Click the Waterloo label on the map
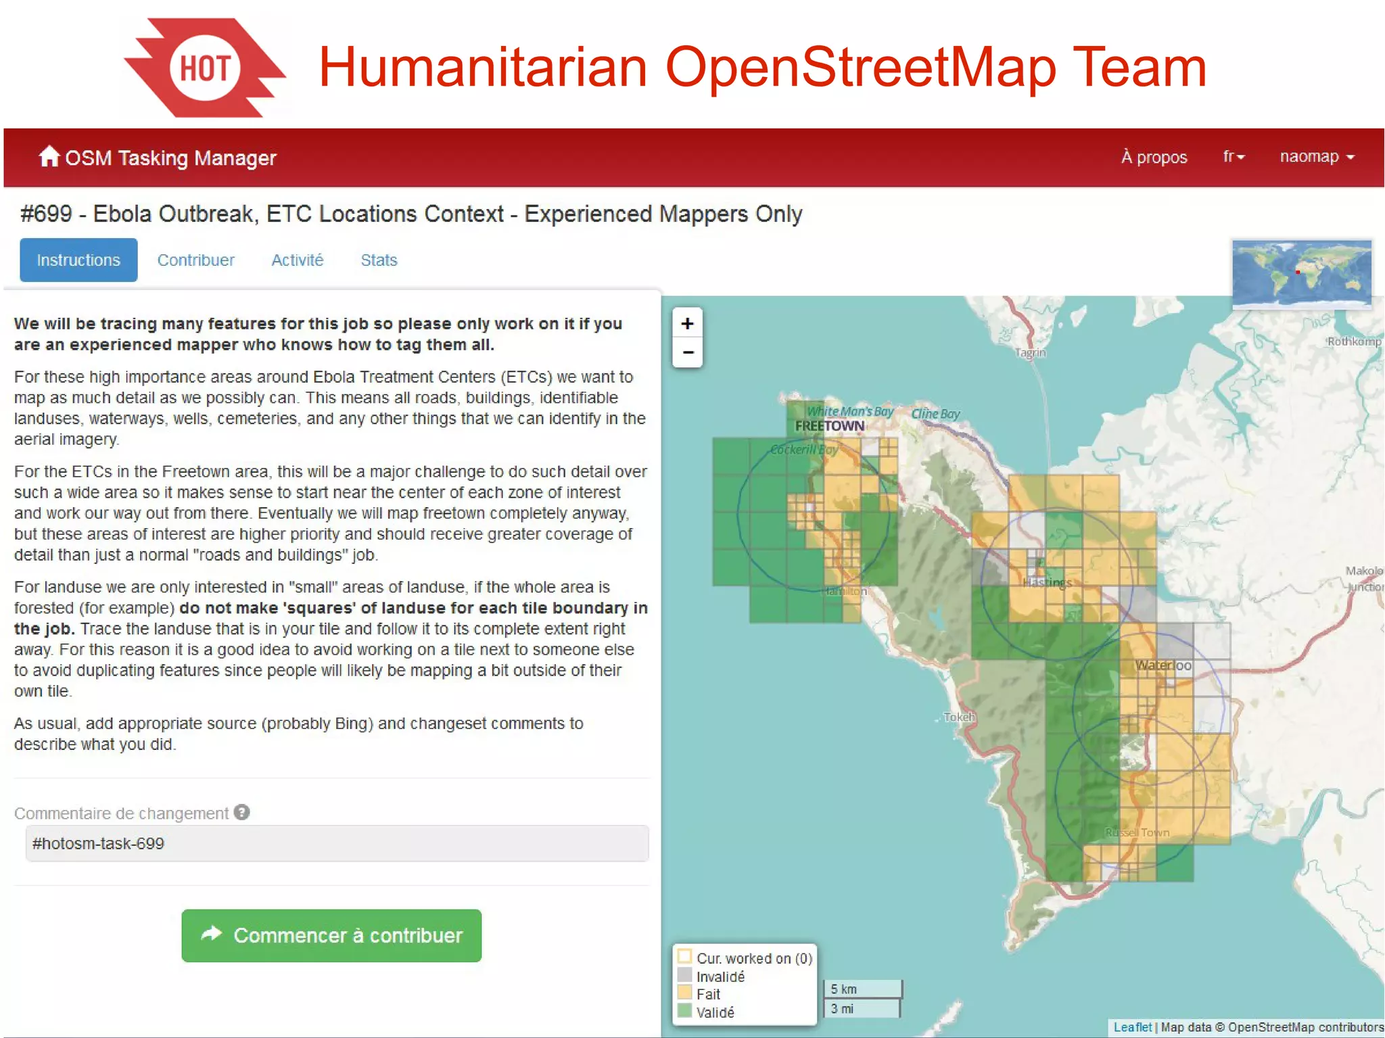 tap(1163, 665)
